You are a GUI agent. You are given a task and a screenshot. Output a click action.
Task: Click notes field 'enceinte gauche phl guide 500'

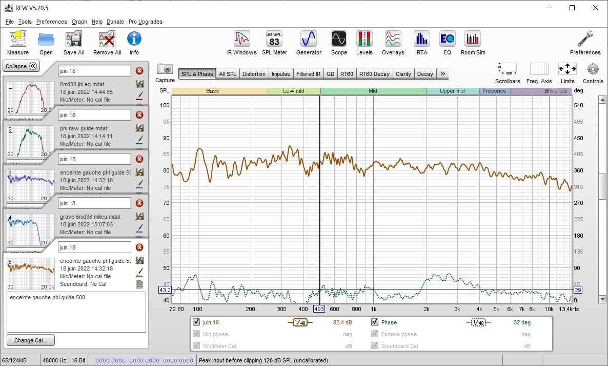pyautogui.click(x=76, y=312)
